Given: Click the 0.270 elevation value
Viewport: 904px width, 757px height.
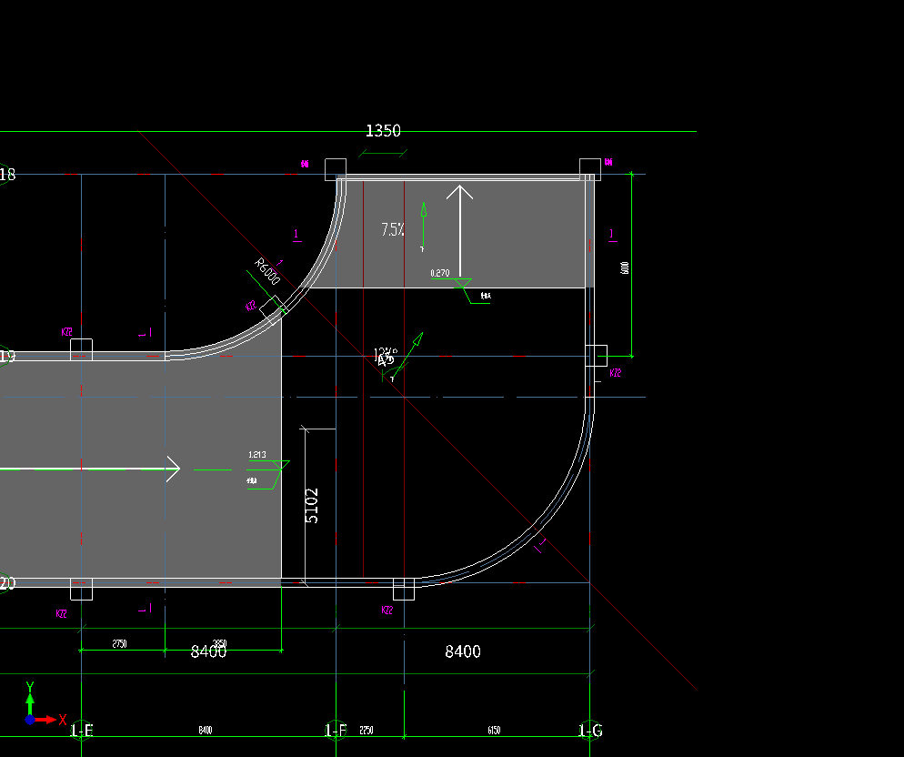Looking at the screenshot, I should pyautogui.click(x=440, y=273).
